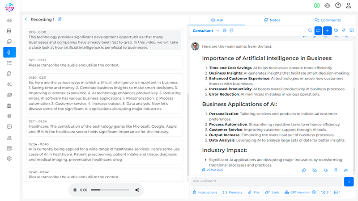Mute the audio with speaker icon
This screenshot has height=201, width=358.
[x=137, y=190]
